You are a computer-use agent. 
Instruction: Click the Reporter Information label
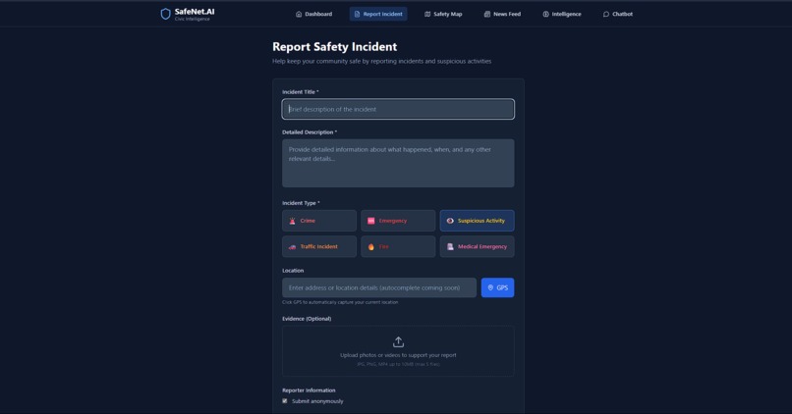tap(309, 390)
